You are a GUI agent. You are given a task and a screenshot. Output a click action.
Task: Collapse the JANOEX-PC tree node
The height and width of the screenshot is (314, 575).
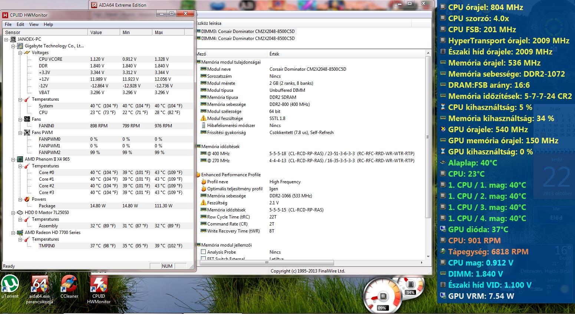click(x=7, y=39)
